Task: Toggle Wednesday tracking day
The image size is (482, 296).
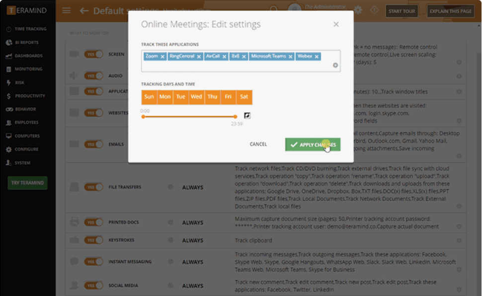Action: (196, 97)
